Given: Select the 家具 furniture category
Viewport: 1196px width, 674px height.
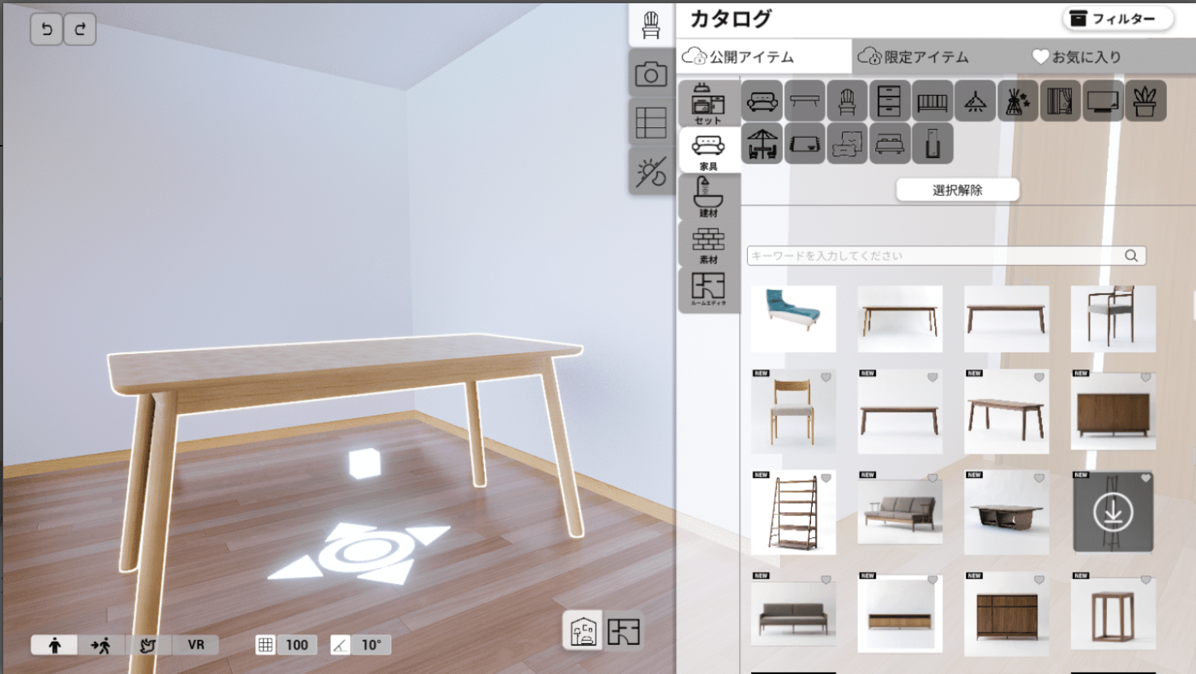Looking at the screenshot, I should 708,150.
